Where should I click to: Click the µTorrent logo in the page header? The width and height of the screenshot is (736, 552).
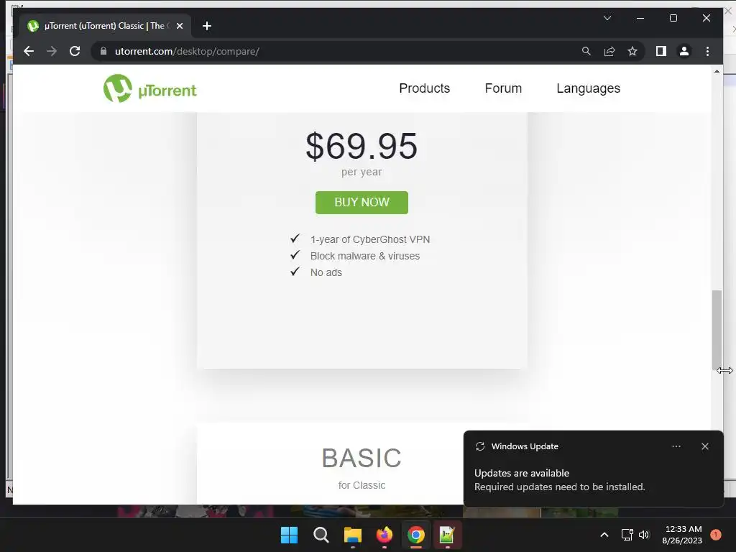(149, 88)
